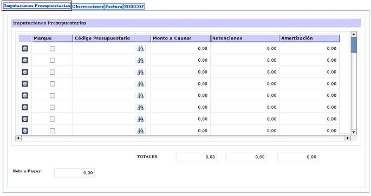Click the horizontal scrollbar's right arrow
Viewport: 371px width, 196px height.
347,138
